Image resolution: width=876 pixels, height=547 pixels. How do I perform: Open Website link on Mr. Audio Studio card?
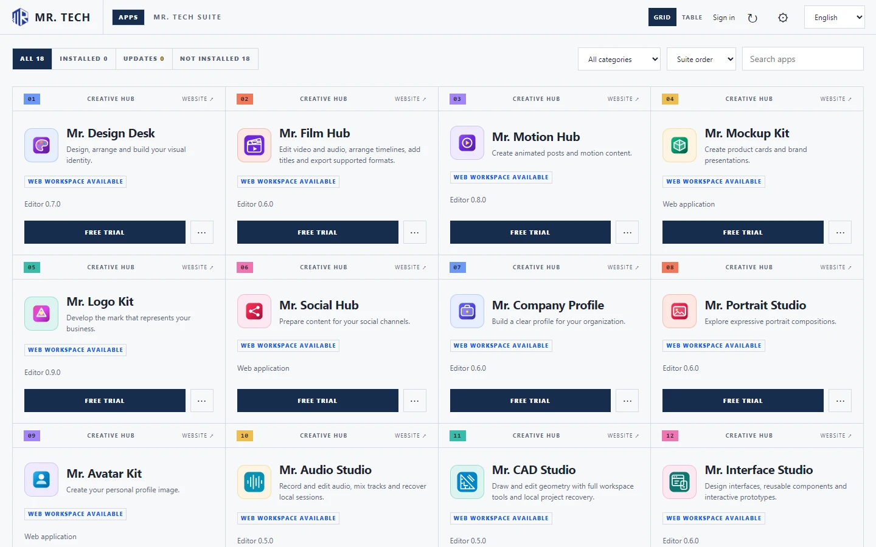tap(411, 436)
